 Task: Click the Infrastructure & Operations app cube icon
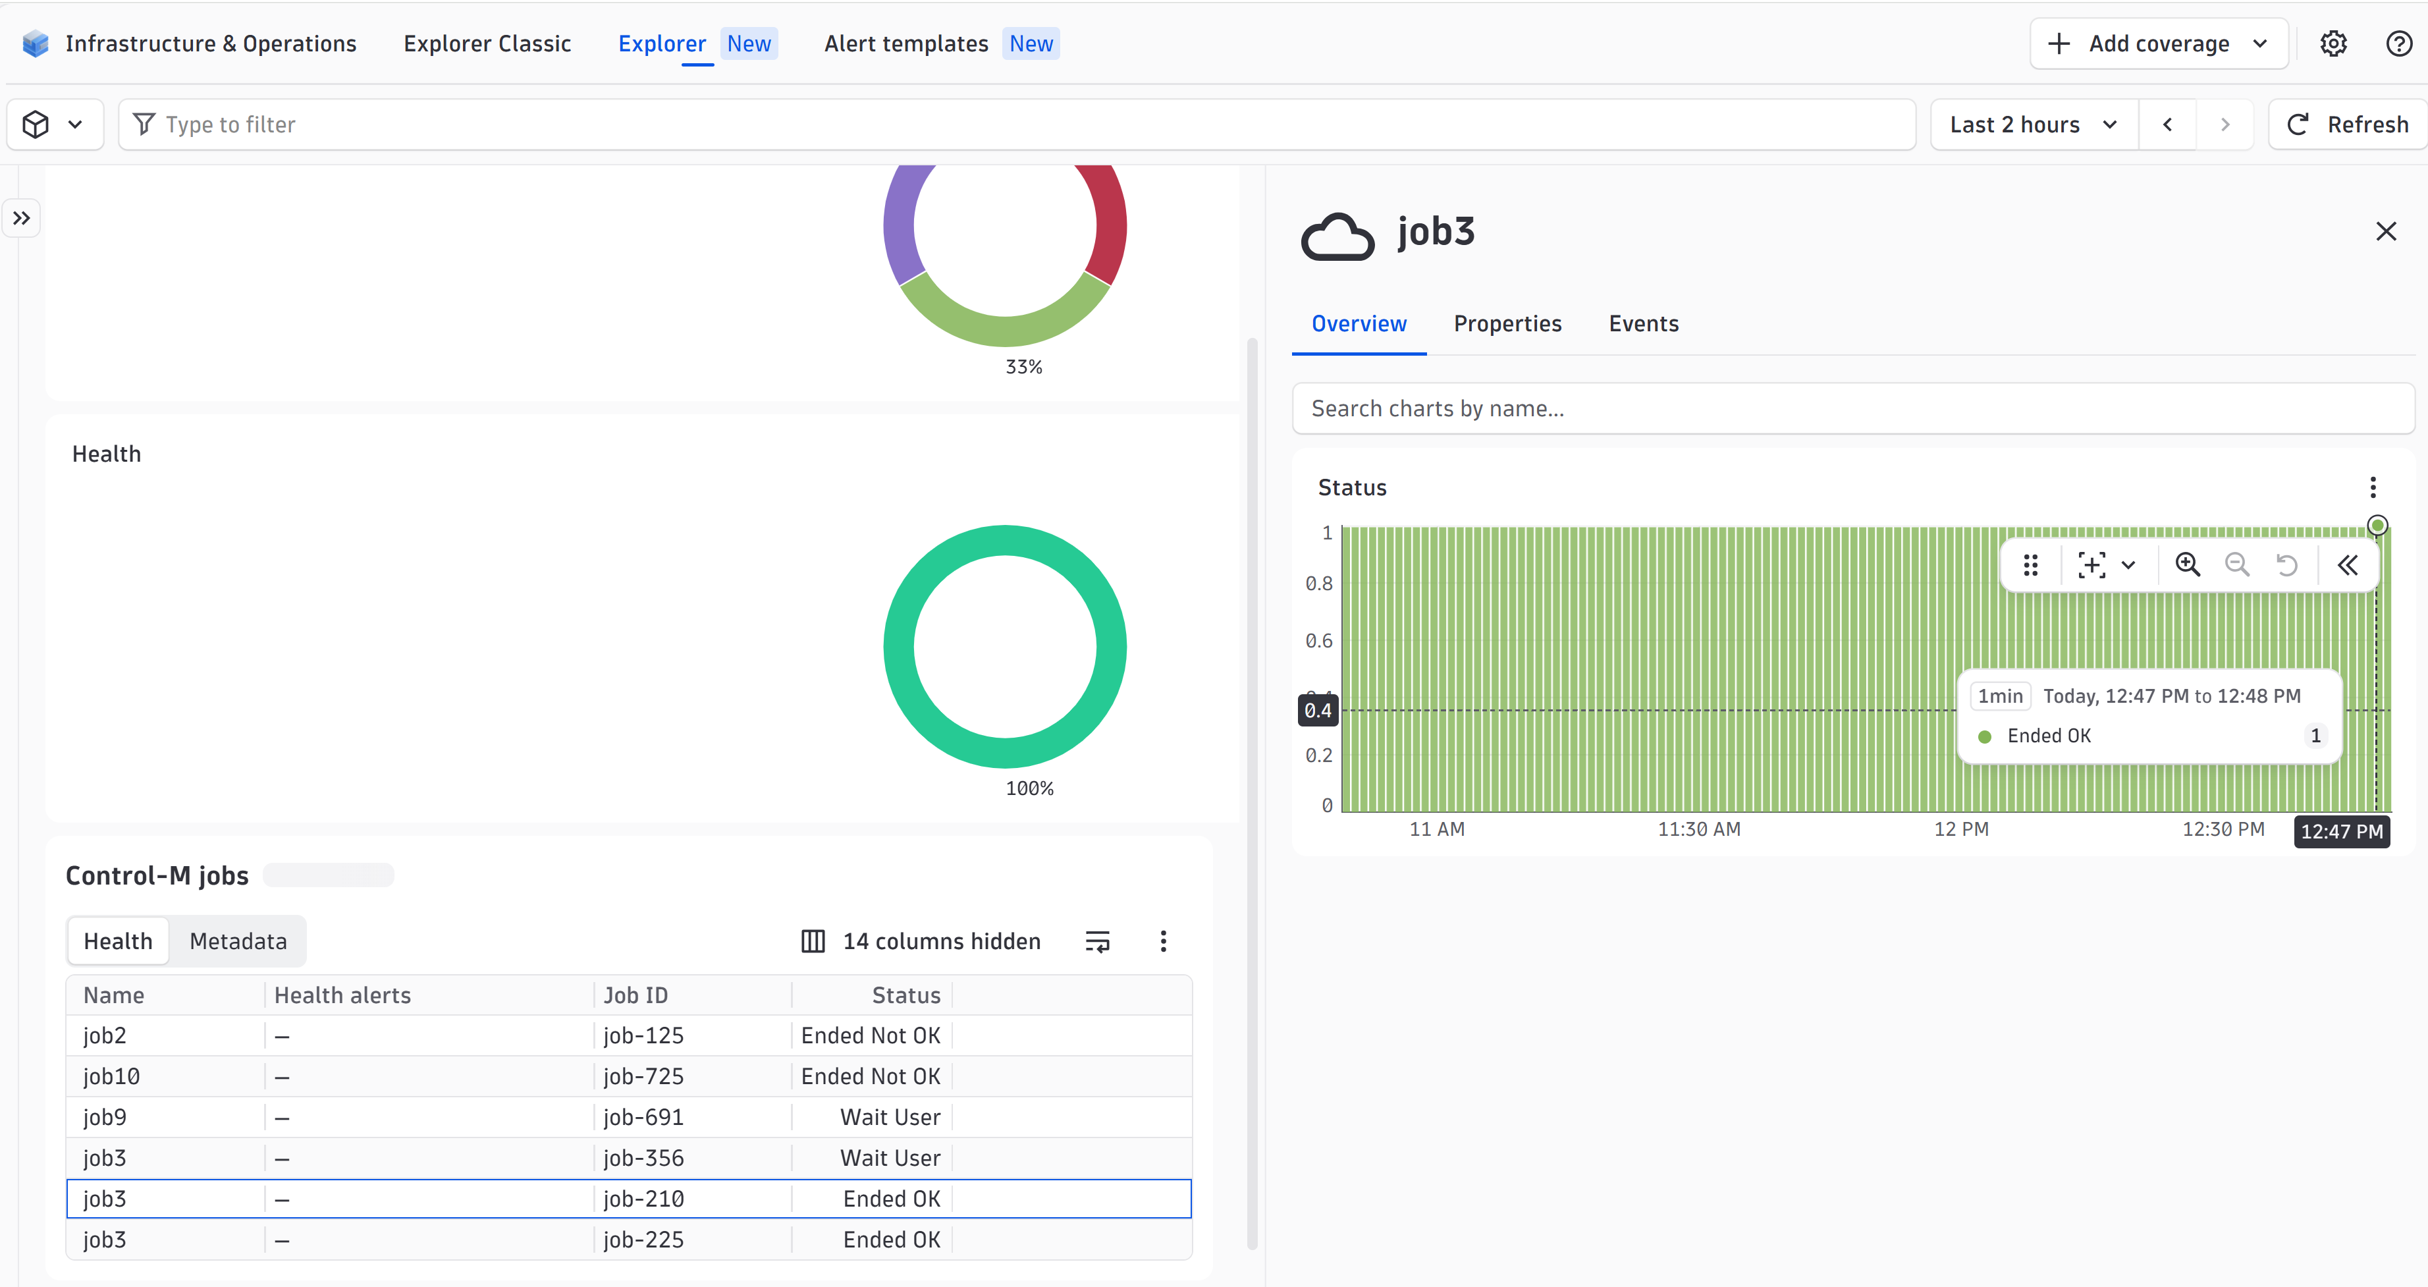(x=36, y=43)
